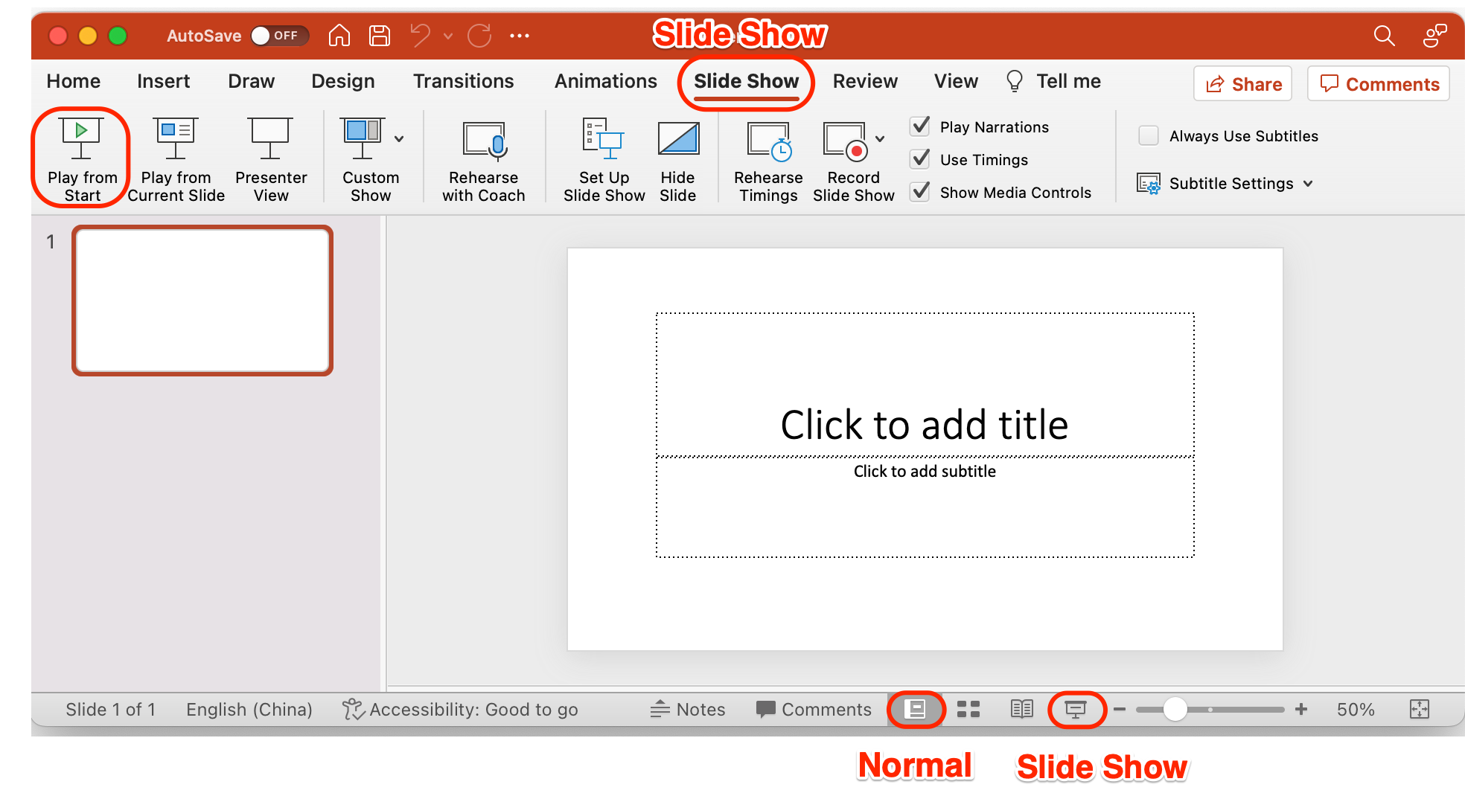1465x796 pixels.
Task: Open Record Slide Show dropdown arrow
Action: tap(880, 139)
